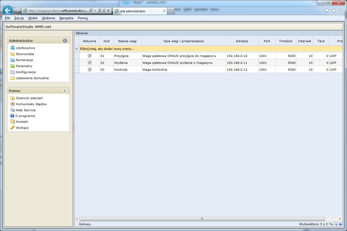347x231 pixels.
Task: Sort by the Aktywne column header
Action: point(90,41)
